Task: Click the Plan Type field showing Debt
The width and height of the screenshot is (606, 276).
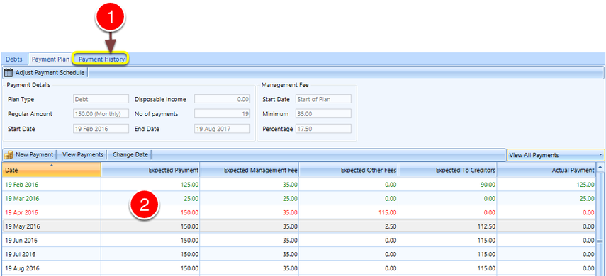Action: click(101, 99)
